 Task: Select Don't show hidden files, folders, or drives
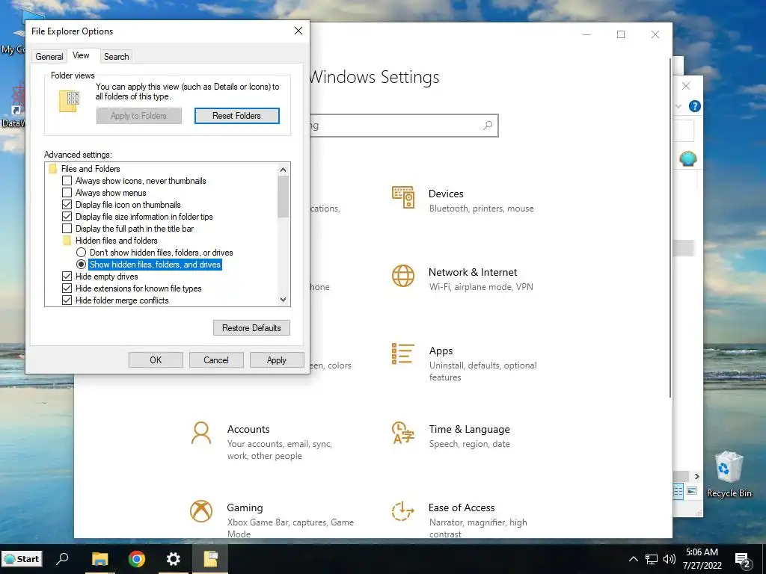tap(81, 253)
